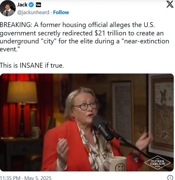Viewport: 175px width, 180px height.
Task: Open the tweet info icon
Action: [x=170, y=177]
